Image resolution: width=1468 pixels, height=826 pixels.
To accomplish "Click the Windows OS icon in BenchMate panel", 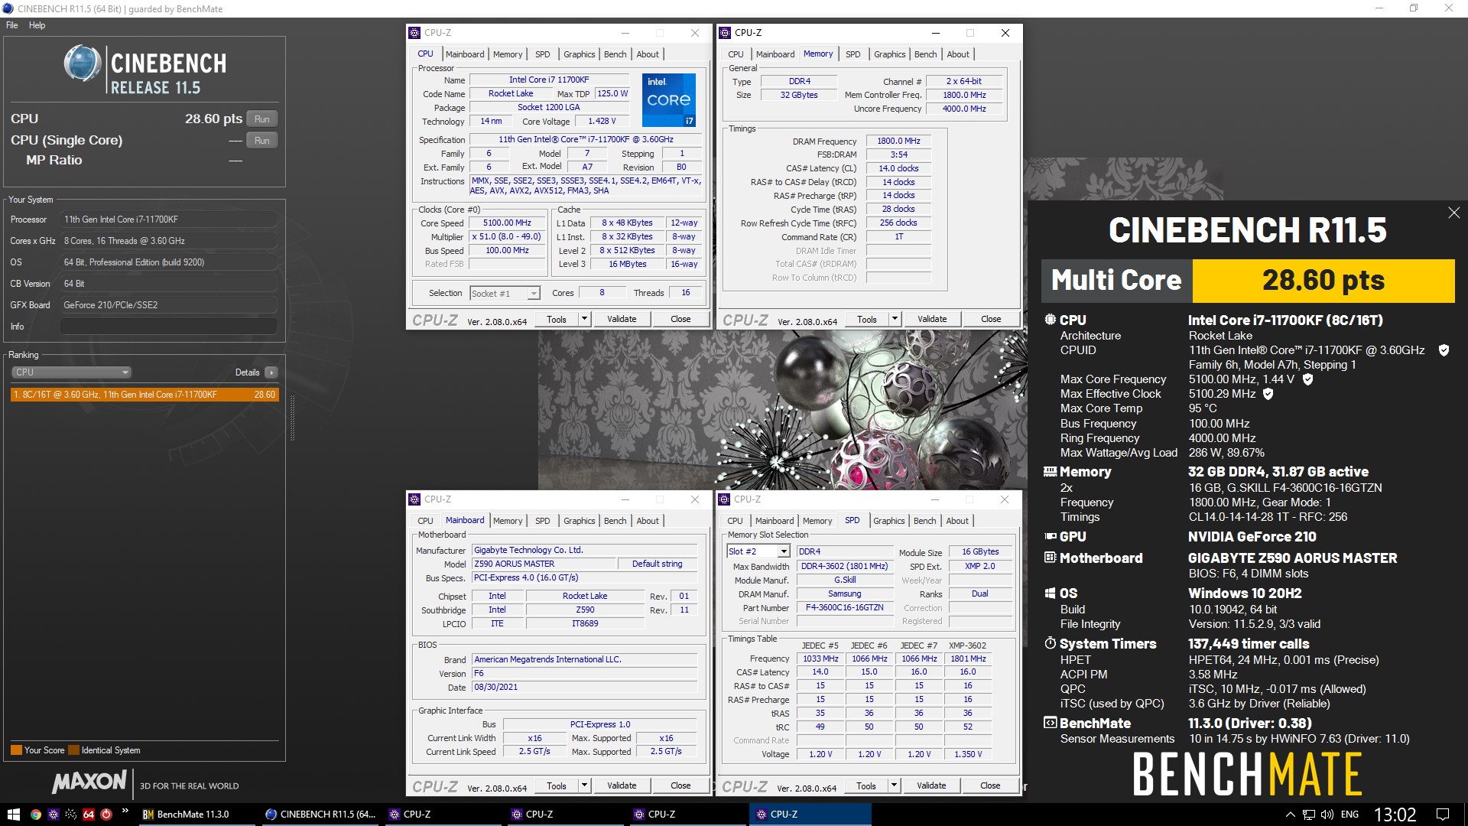I will click(1051, 593).
